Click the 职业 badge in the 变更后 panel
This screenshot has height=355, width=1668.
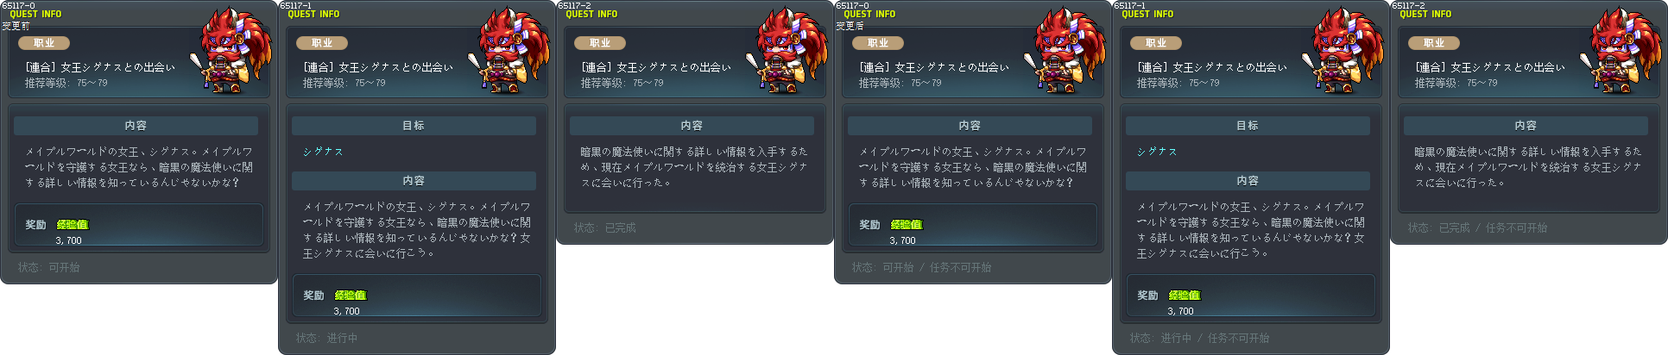coord(878,43)
